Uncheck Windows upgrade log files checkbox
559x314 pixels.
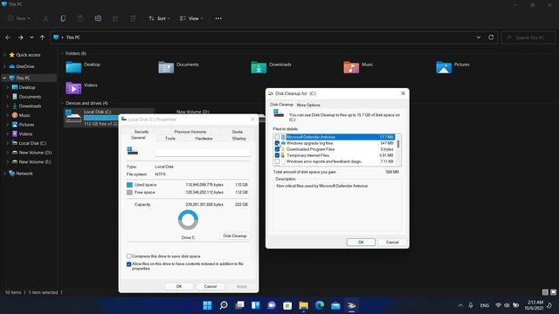[x=277, y=143]
